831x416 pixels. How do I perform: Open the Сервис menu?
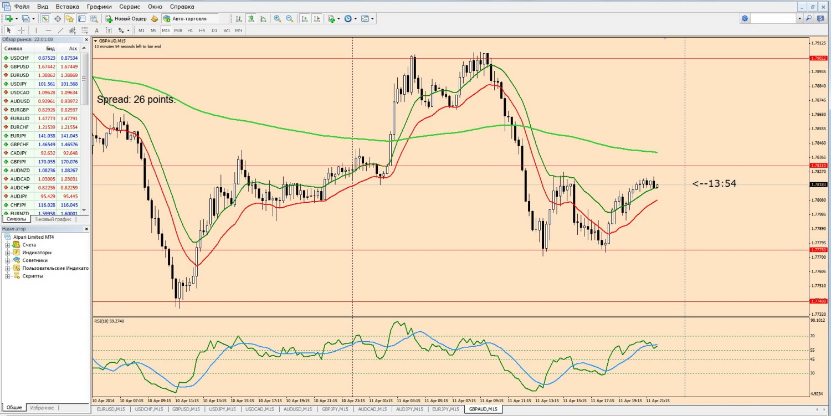click(130, 7)
